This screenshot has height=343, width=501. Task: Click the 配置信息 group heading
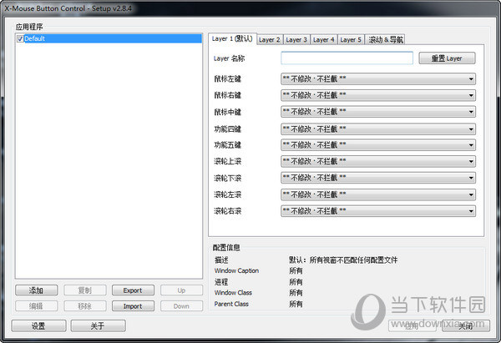click(226, 248)
